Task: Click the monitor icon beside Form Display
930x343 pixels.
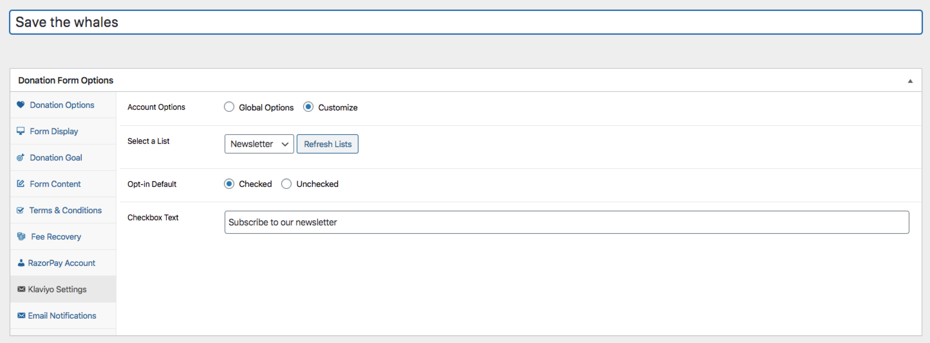Action: click(x=21, y=131)
